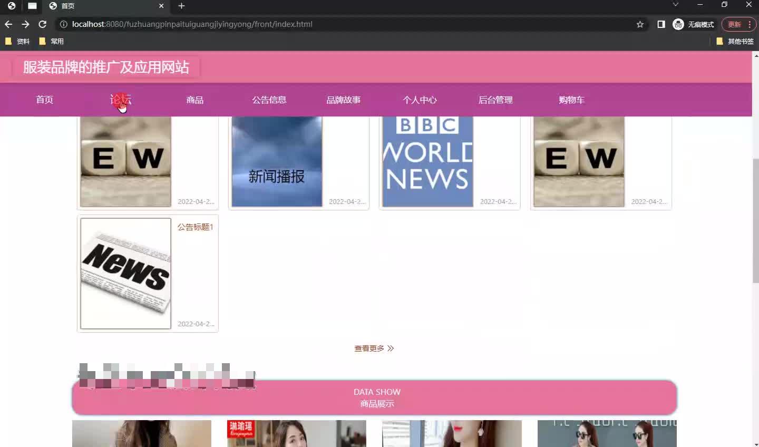Open a new browser tab with the plus icon
Screen dimensions: 759x447
[x=181, y=6]
